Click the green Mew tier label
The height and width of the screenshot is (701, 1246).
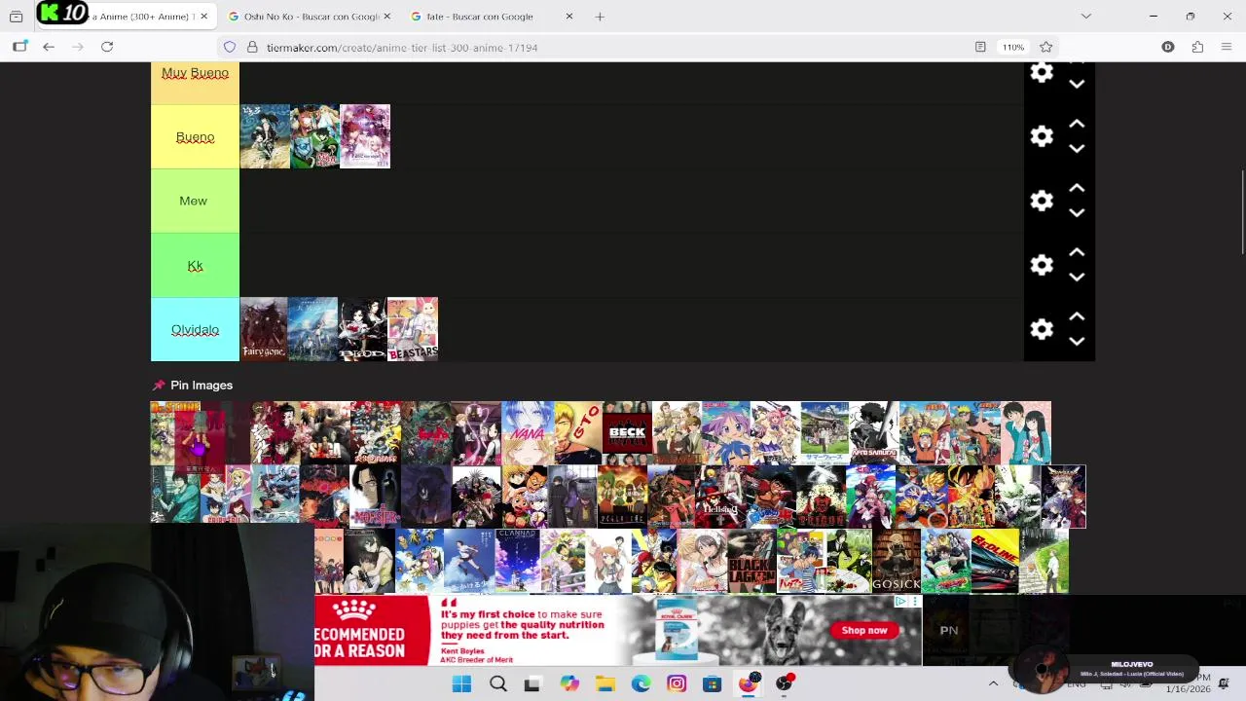pyautogui.click(x=193, y=201)
